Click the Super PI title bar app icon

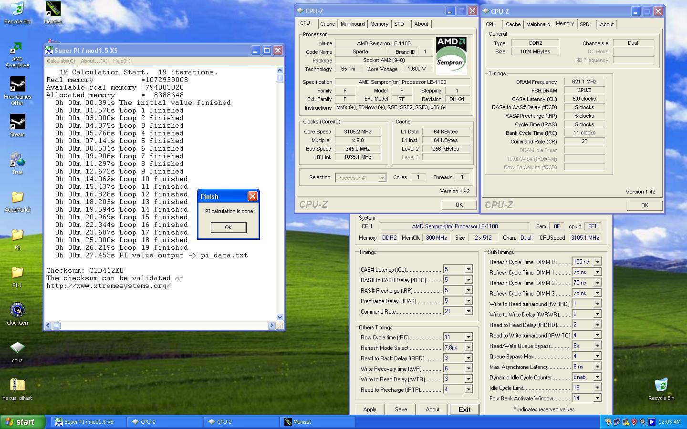pos(49,50)
